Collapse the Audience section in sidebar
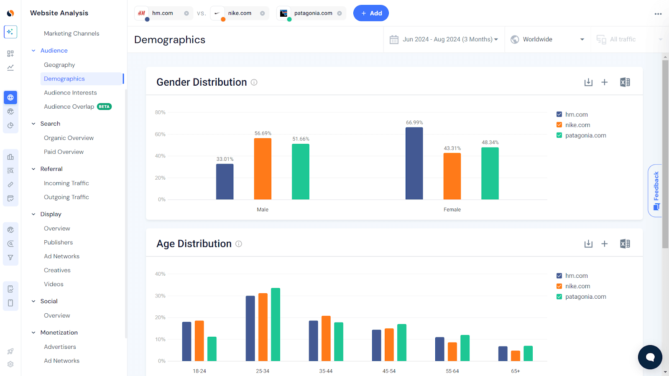The width and height of the screenshot is (669, 376). tap(33, 50)
